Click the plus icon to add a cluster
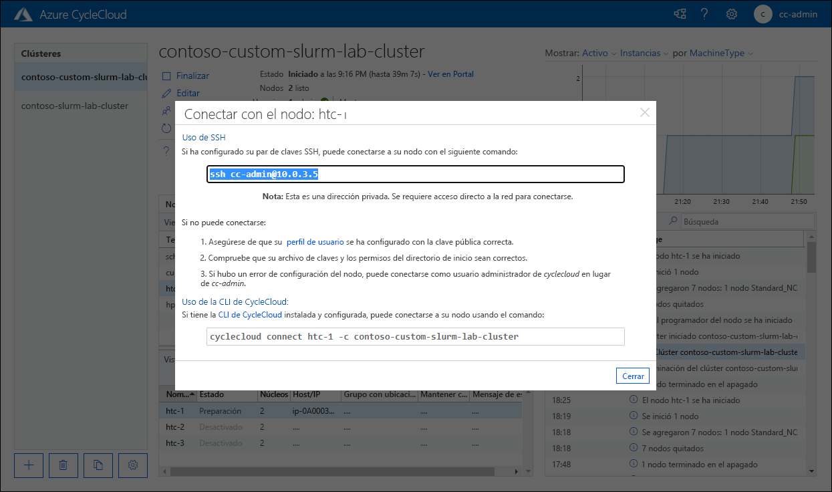Image resolution: width=832 pixels, height=492 pixels. pos(28,465)
